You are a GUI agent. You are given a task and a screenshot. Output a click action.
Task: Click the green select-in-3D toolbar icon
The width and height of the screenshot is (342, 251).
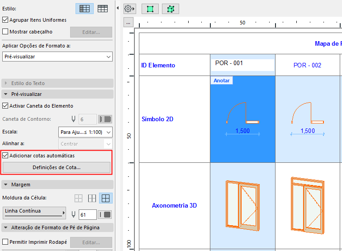coord(171,9)
